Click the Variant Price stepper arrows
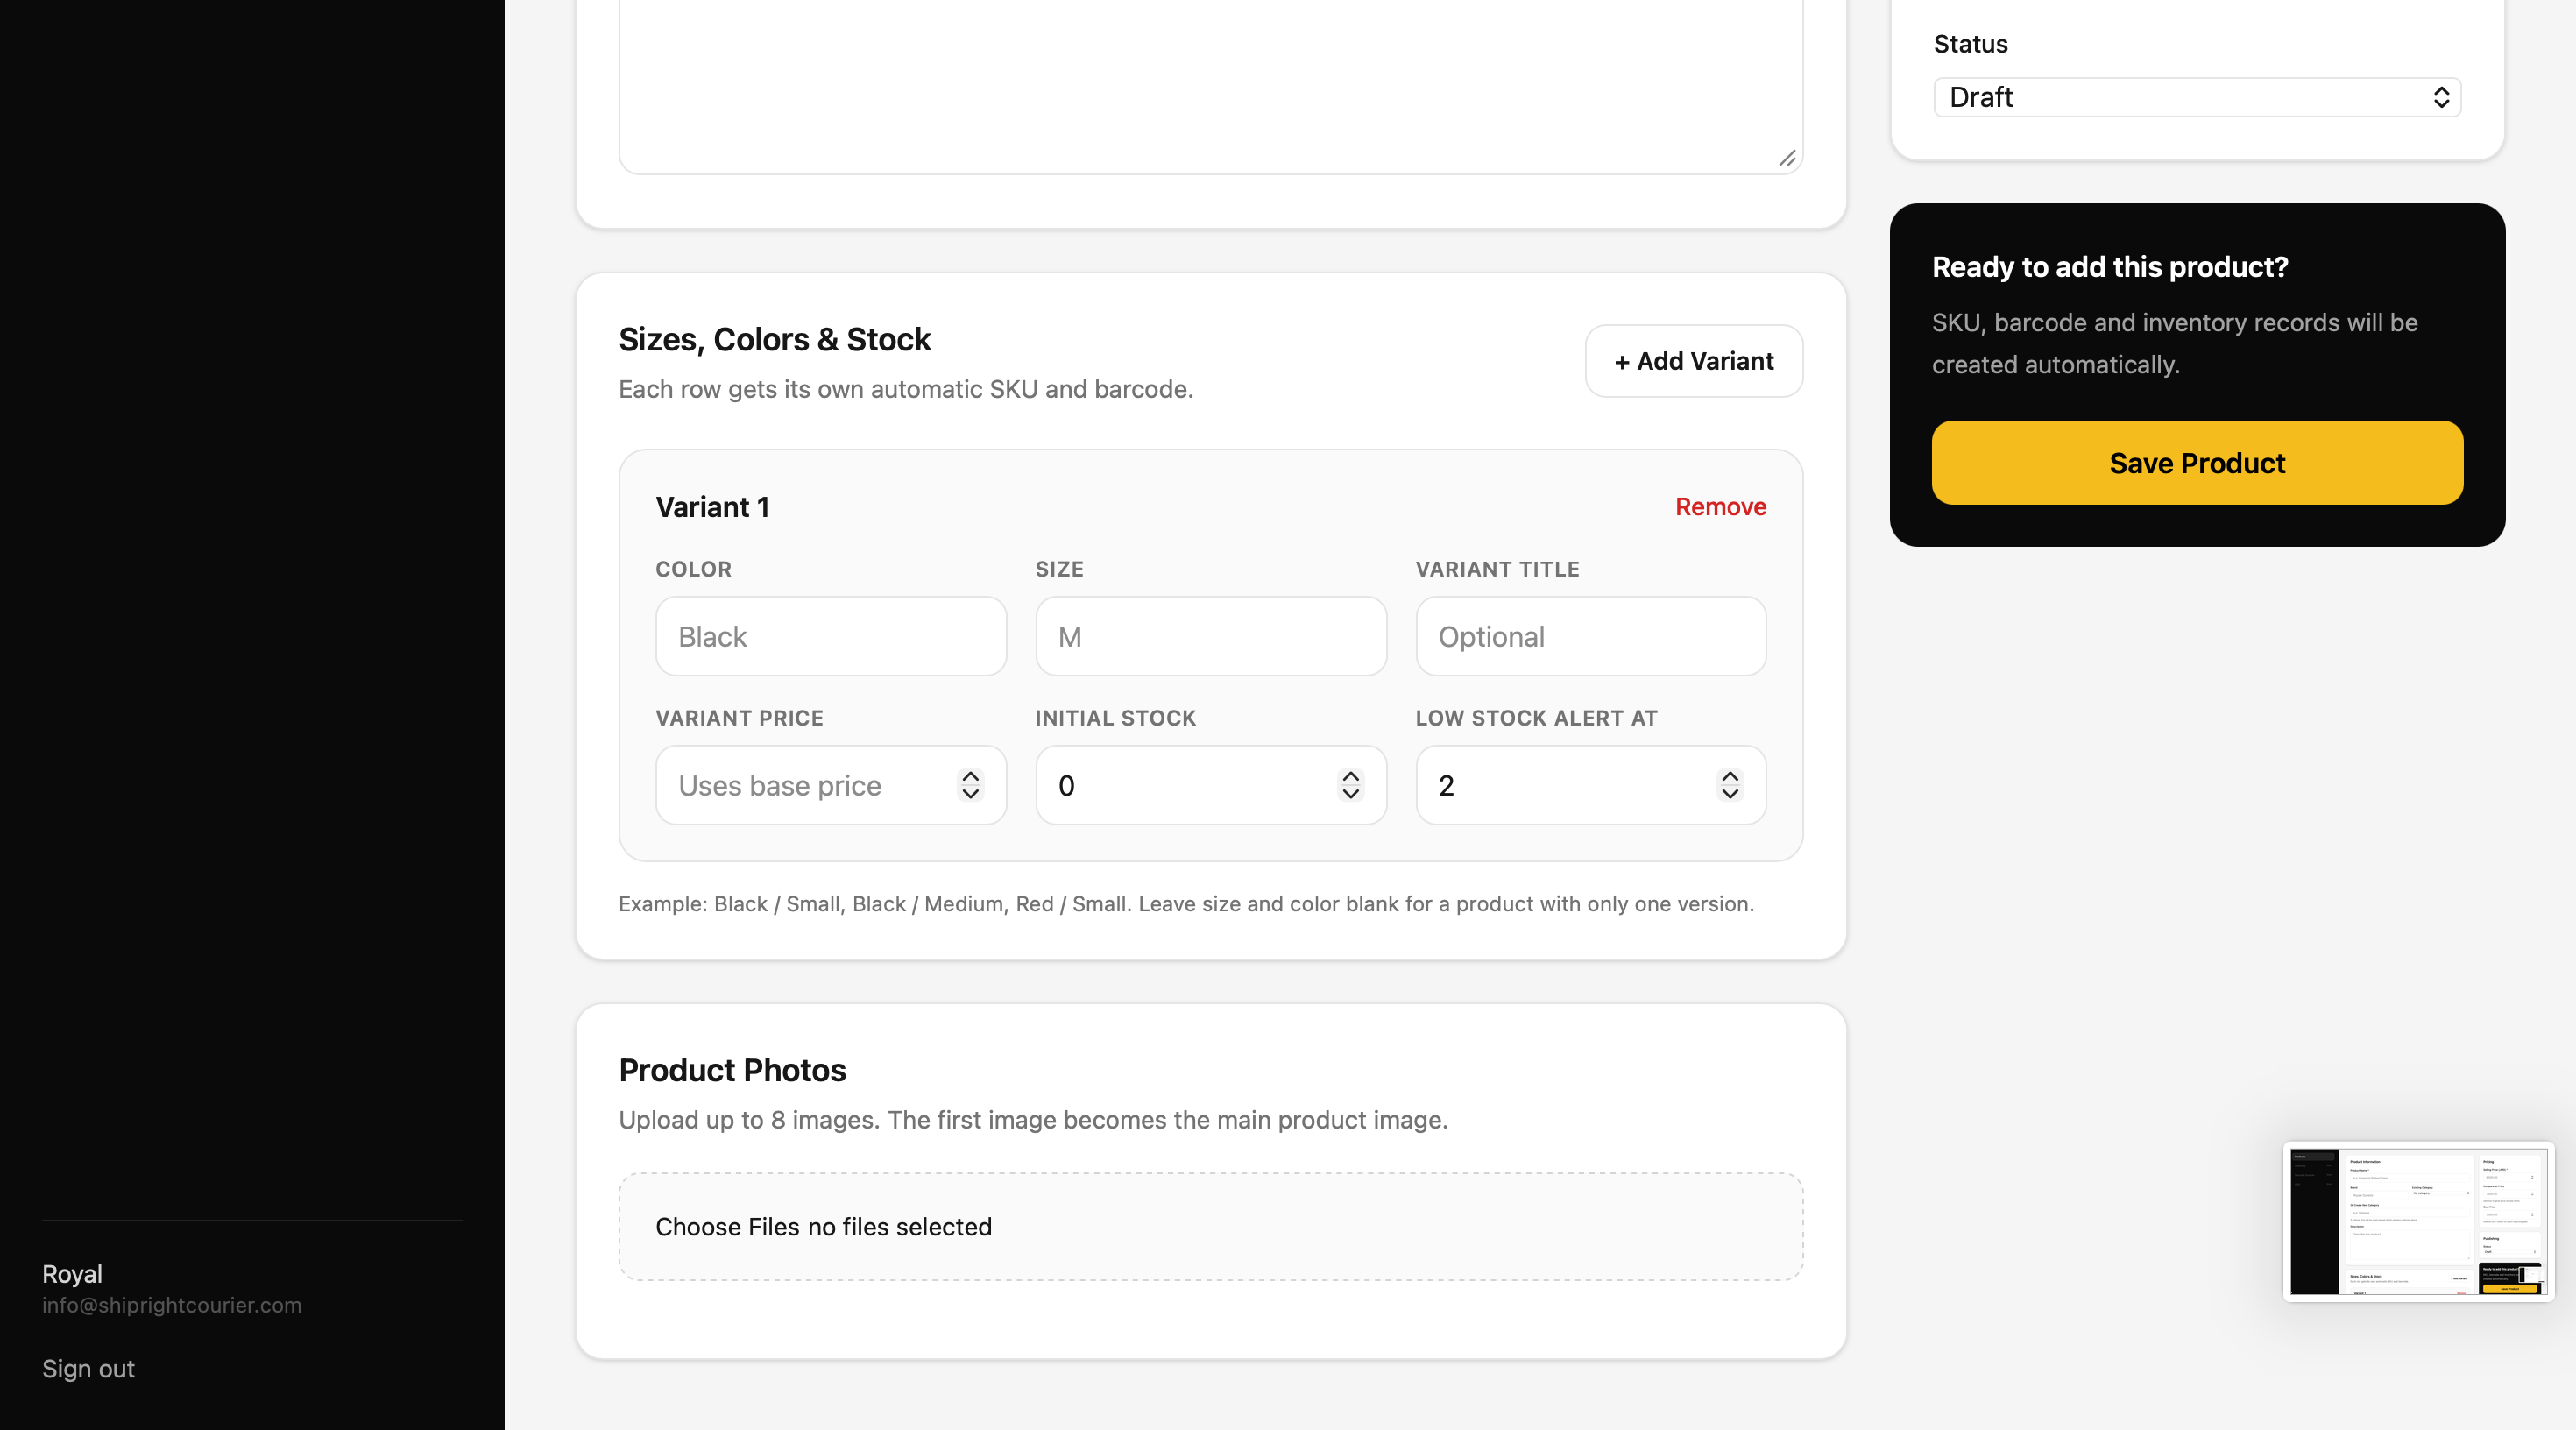The width and height of the screenshot is (2576, 1430). [970, 785]
